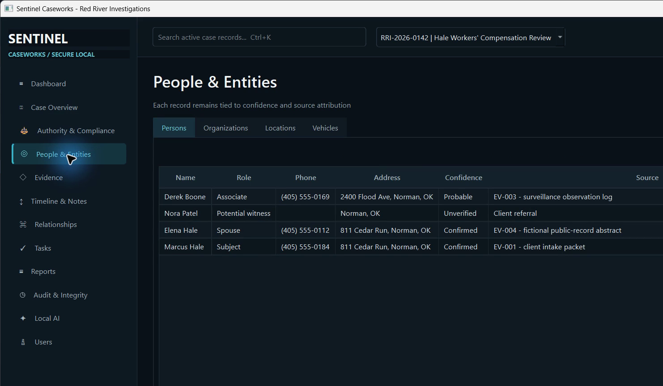The image size is (663, 386).
Task: Click the app icon in the title bar
Action: coord(8,8)
